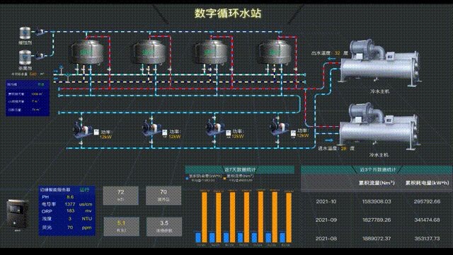Click the power meter icon beside the rightmost pump

[x=293, y=133]
